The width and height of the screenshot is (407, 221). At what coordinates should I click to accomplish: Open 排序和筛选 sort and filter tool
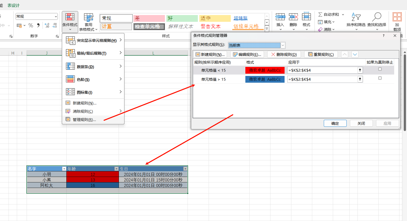tap(356, 18)
